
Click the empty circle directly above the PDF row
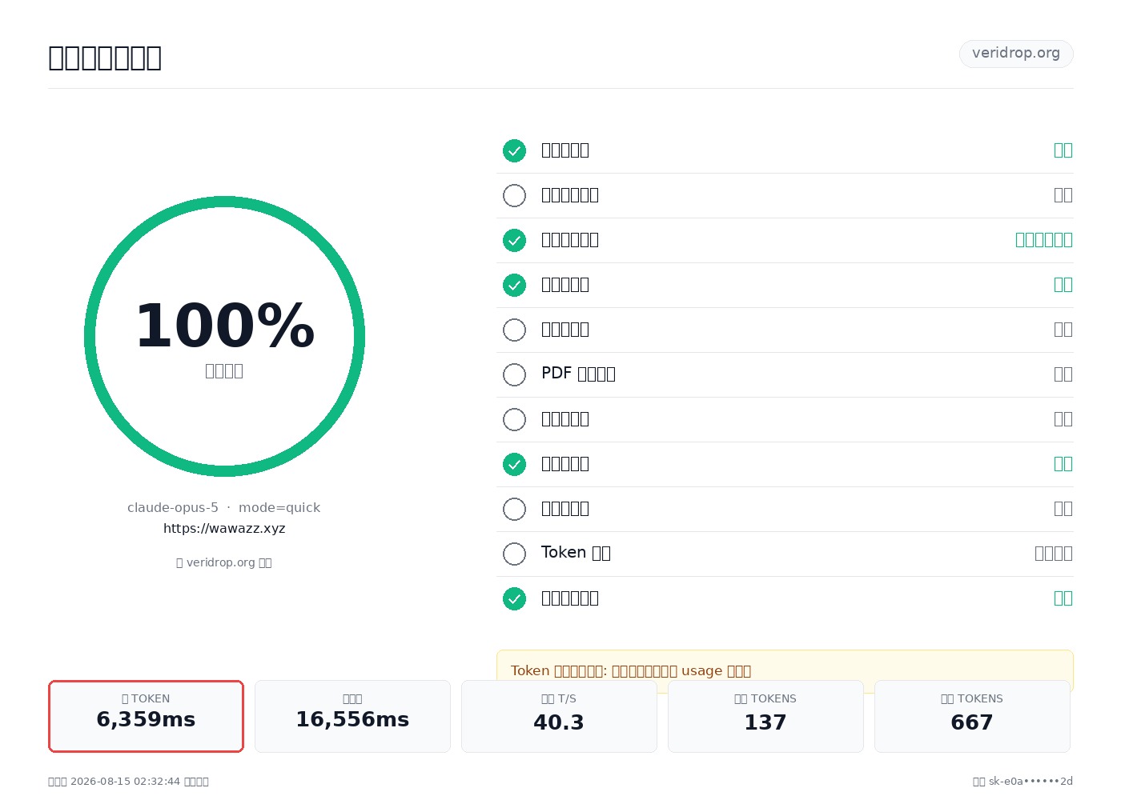tap(514, 330)
